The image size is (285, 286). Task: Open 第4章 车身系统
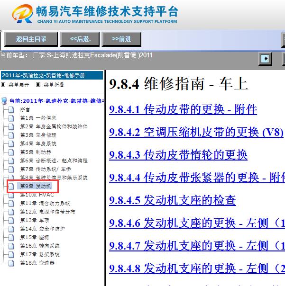tap(38, 143)
